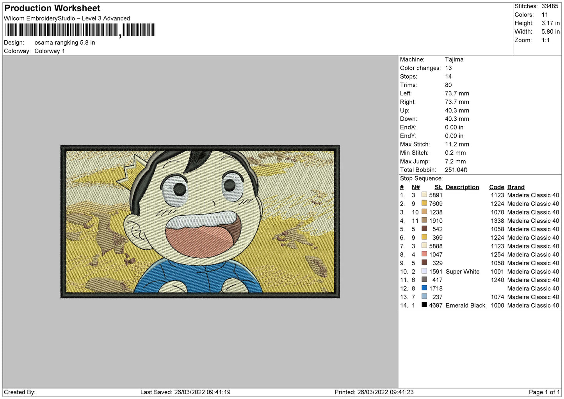Select the pink swatch beside 1047 stitches
This screenshot has height=399, width=564.
(x=424, y=254)
